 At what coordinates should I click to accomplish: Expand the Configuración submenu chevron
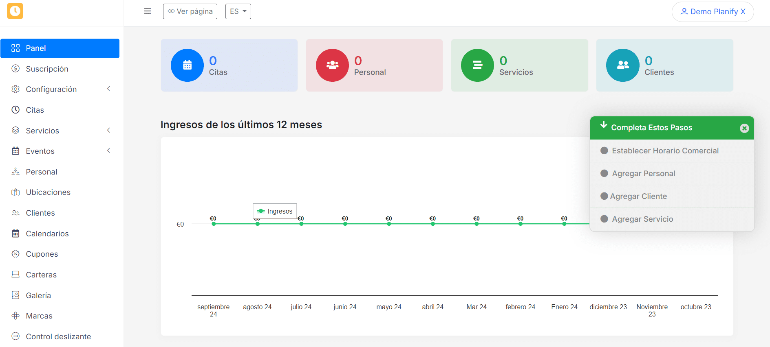pos(108,89)
